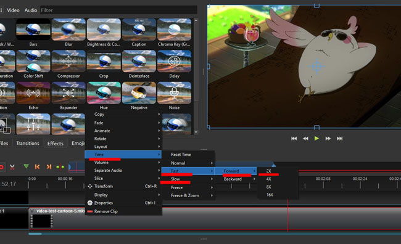Open the Copy submenu

point(123,114)
